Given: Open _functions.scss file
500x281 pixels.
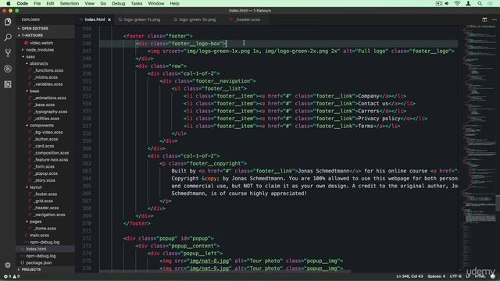Looking at the screenshot, I should coord(48,70).
